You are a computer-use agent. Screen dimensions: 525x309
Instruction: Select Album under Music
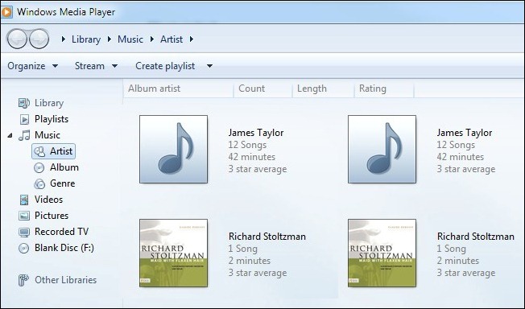pos(64,167)
